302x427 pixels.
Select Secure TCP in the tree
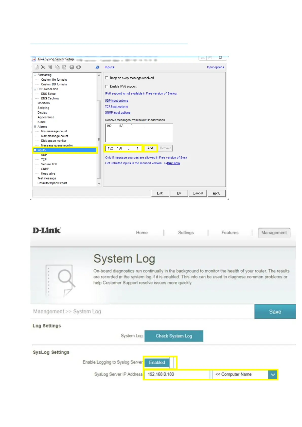(49, 164)
